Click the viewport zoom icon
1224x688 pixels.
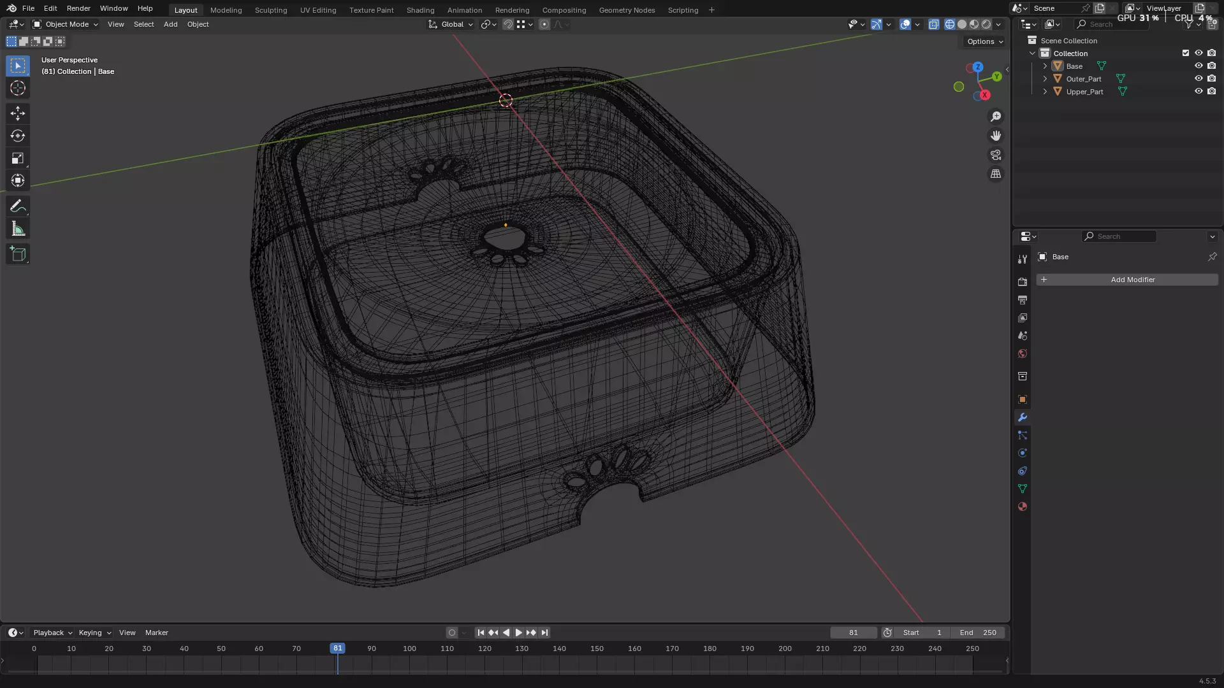pos(996,117)
